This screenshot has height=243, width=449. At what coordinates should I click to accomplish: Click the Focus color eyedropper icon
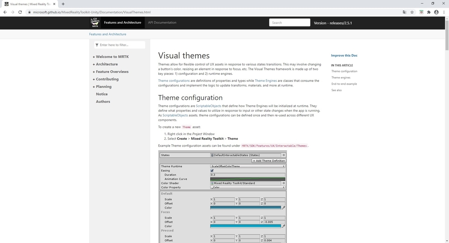click(x=284, y=226)
